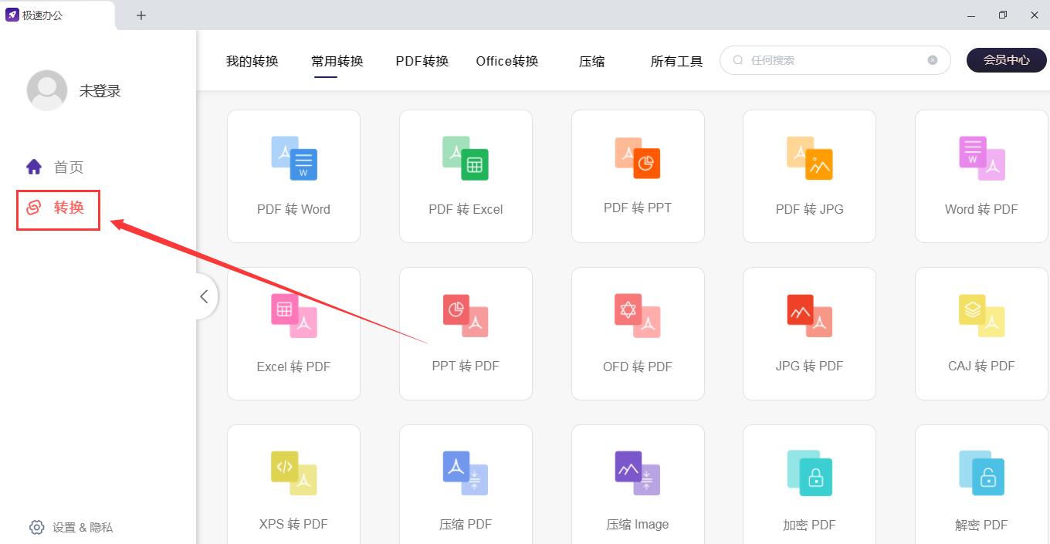Open the 压缩 Image tool icon

click(x=638, y=473)
